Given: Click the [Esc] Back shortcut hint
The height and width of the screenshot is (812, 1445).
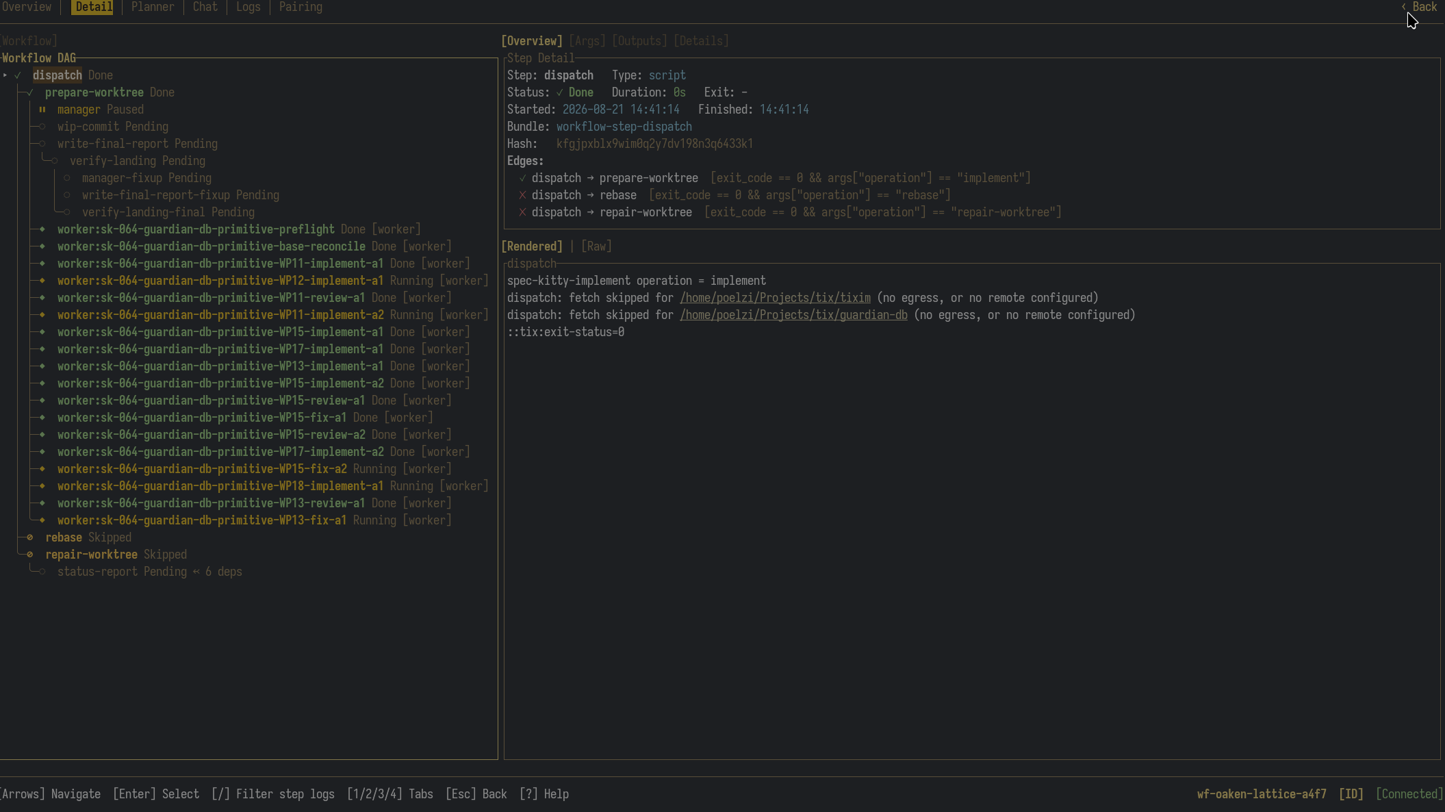Looking at the screenshot, I should tap(476, 794).
